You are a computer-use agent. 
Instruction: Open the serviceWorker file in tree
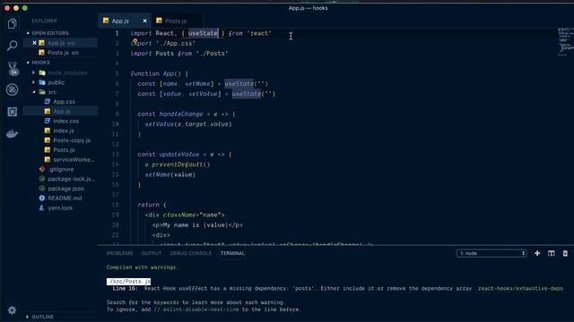pos(74,159)
